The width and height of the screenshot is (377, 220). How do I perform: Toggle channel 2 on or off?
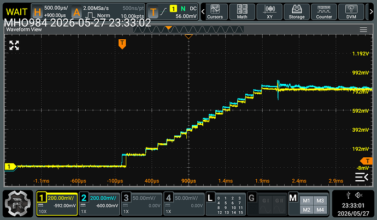pyautogui.click(x=99, y=204)
